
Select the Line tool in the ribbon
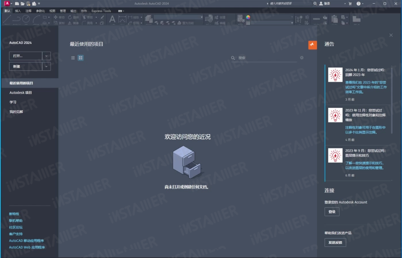pyautogui.click(x=7, y=19)
